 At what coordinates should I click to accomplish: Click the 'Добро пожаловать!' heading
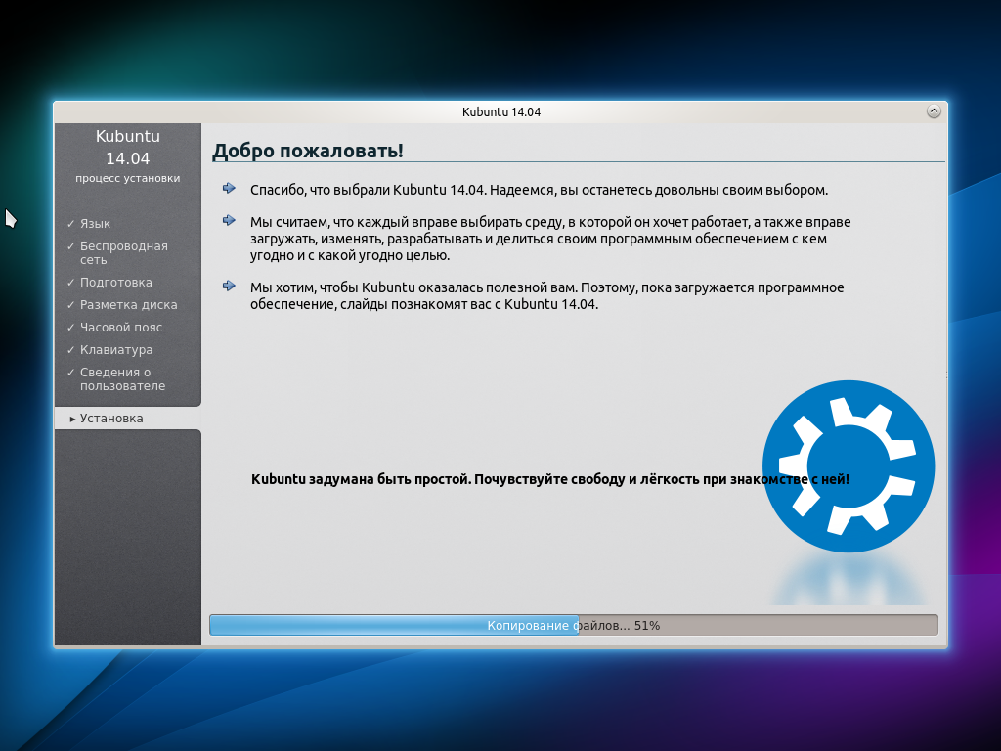tap(308, 151)
